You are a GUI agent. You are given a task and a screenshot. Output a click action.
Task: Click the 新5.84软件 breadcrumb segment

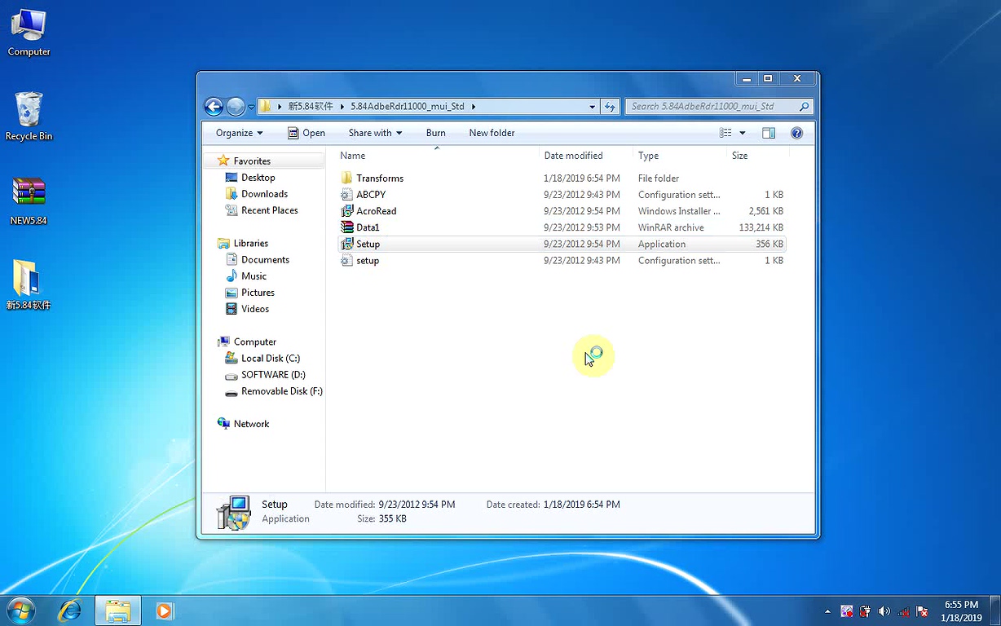[311, 106]
